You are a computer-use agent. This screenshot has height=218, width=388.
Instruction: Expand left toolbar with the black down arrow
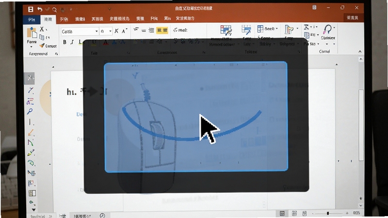coord(33,210)
